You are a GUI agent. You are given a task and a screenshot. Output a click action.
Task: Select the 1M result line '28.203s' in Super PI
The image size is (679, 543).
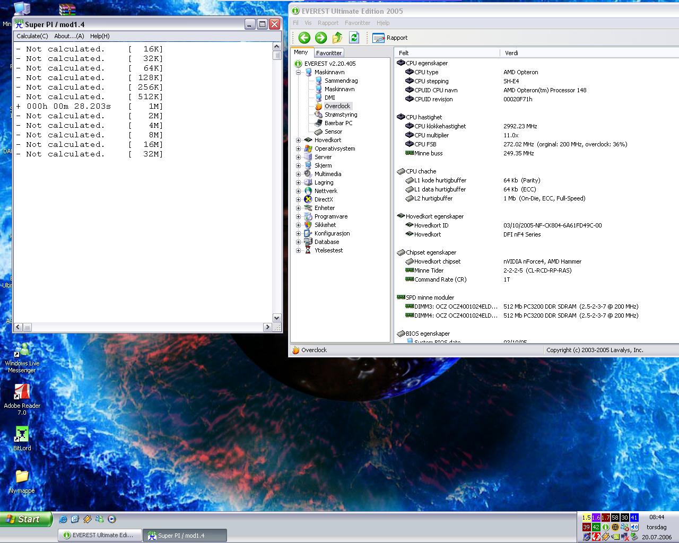[x=89, y=106]
